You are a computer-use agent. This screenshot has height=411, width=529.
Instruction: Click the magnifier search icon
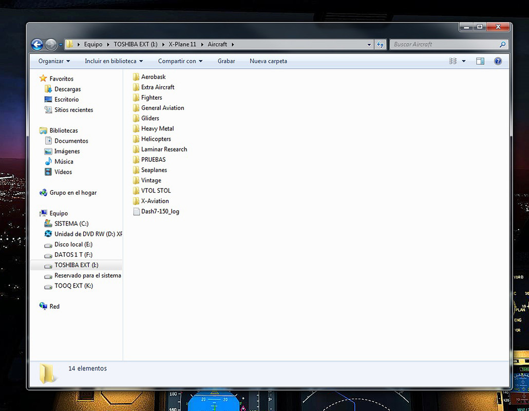(502, 44)
